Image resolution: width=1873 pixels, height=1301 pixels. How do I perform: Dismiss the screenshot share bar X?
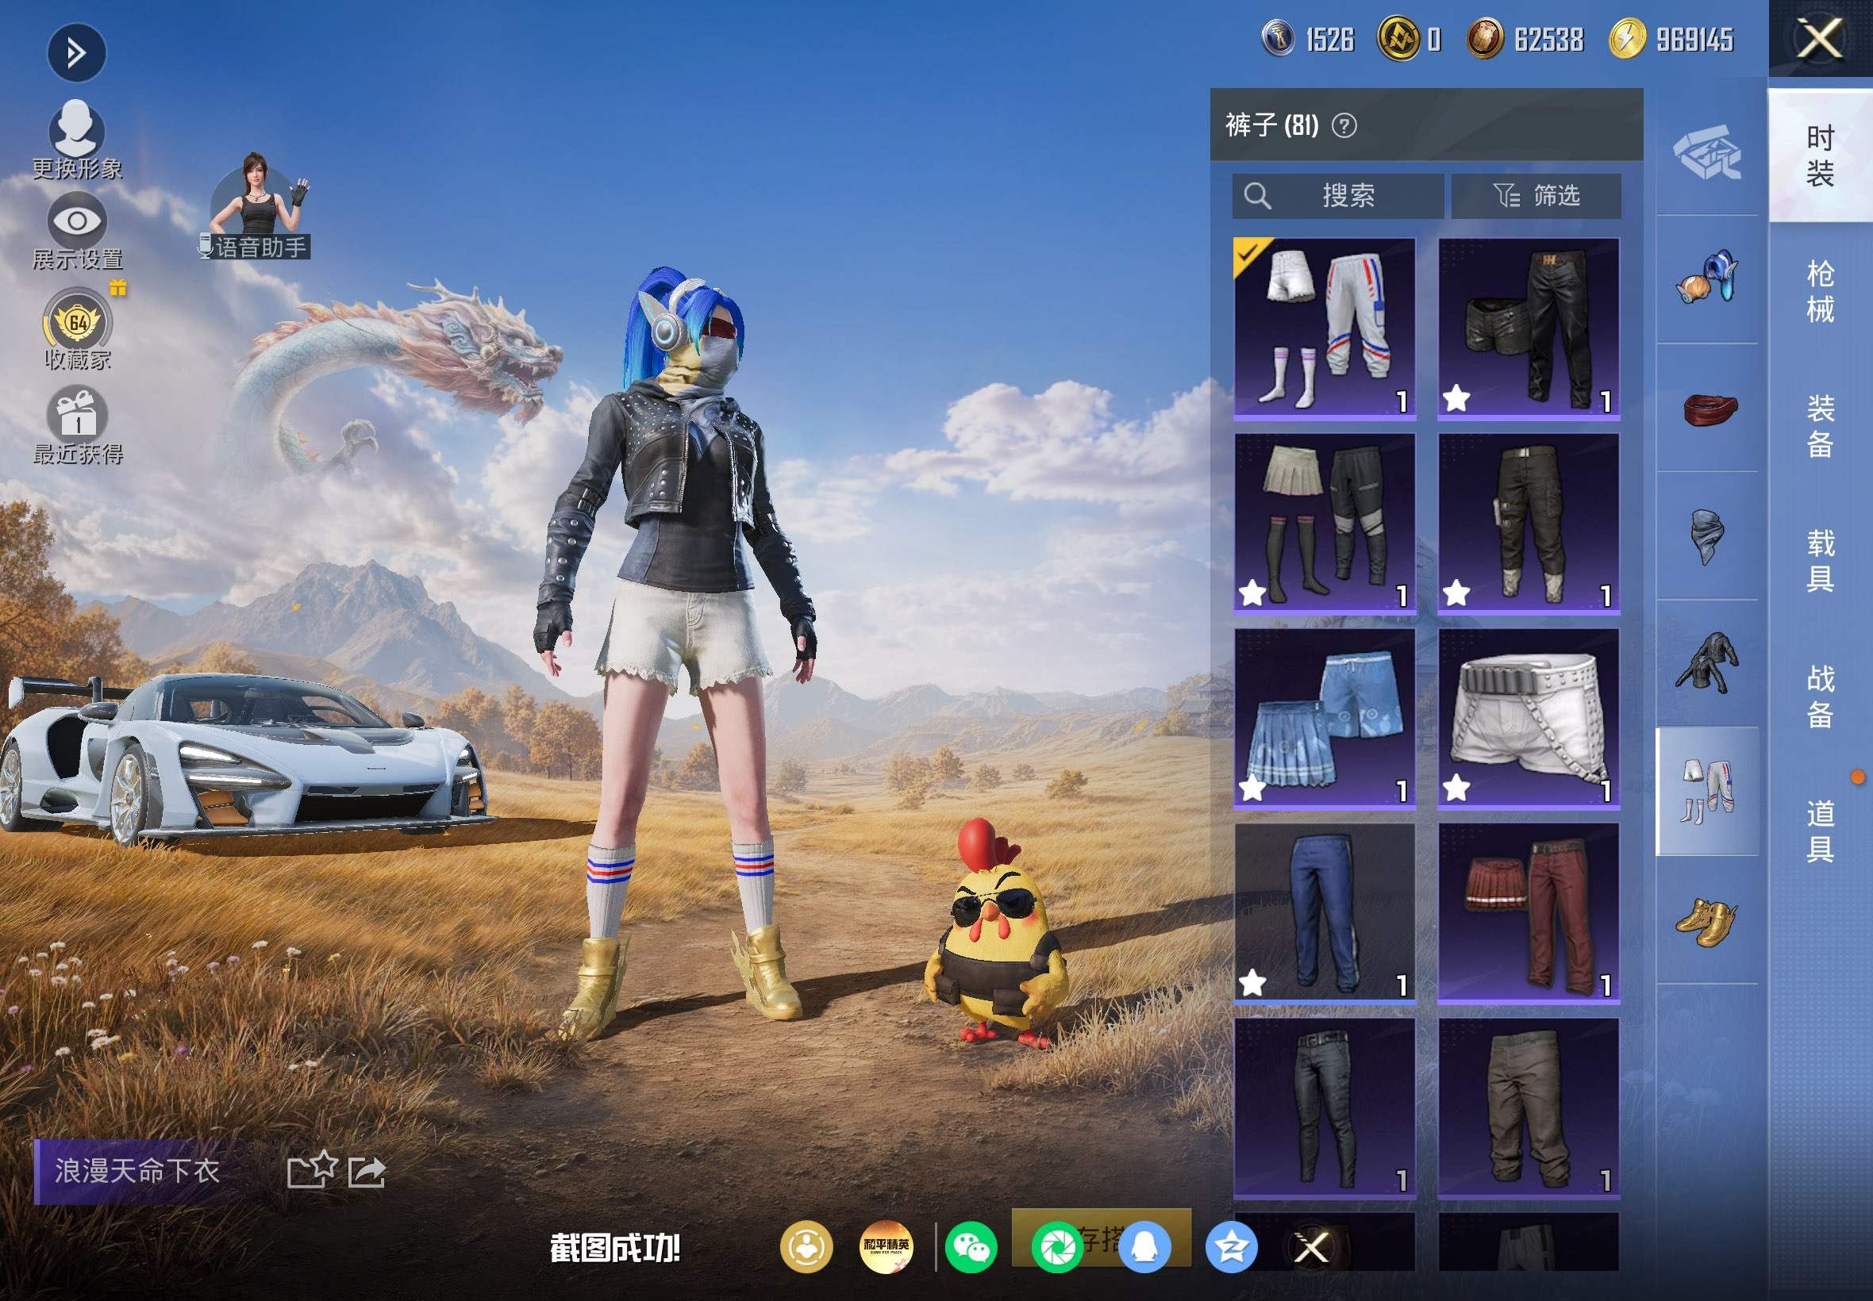(1312, 1247)
